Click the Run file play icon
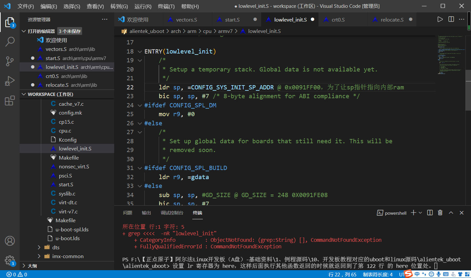The image size is (471, 278). pos(440,19)
